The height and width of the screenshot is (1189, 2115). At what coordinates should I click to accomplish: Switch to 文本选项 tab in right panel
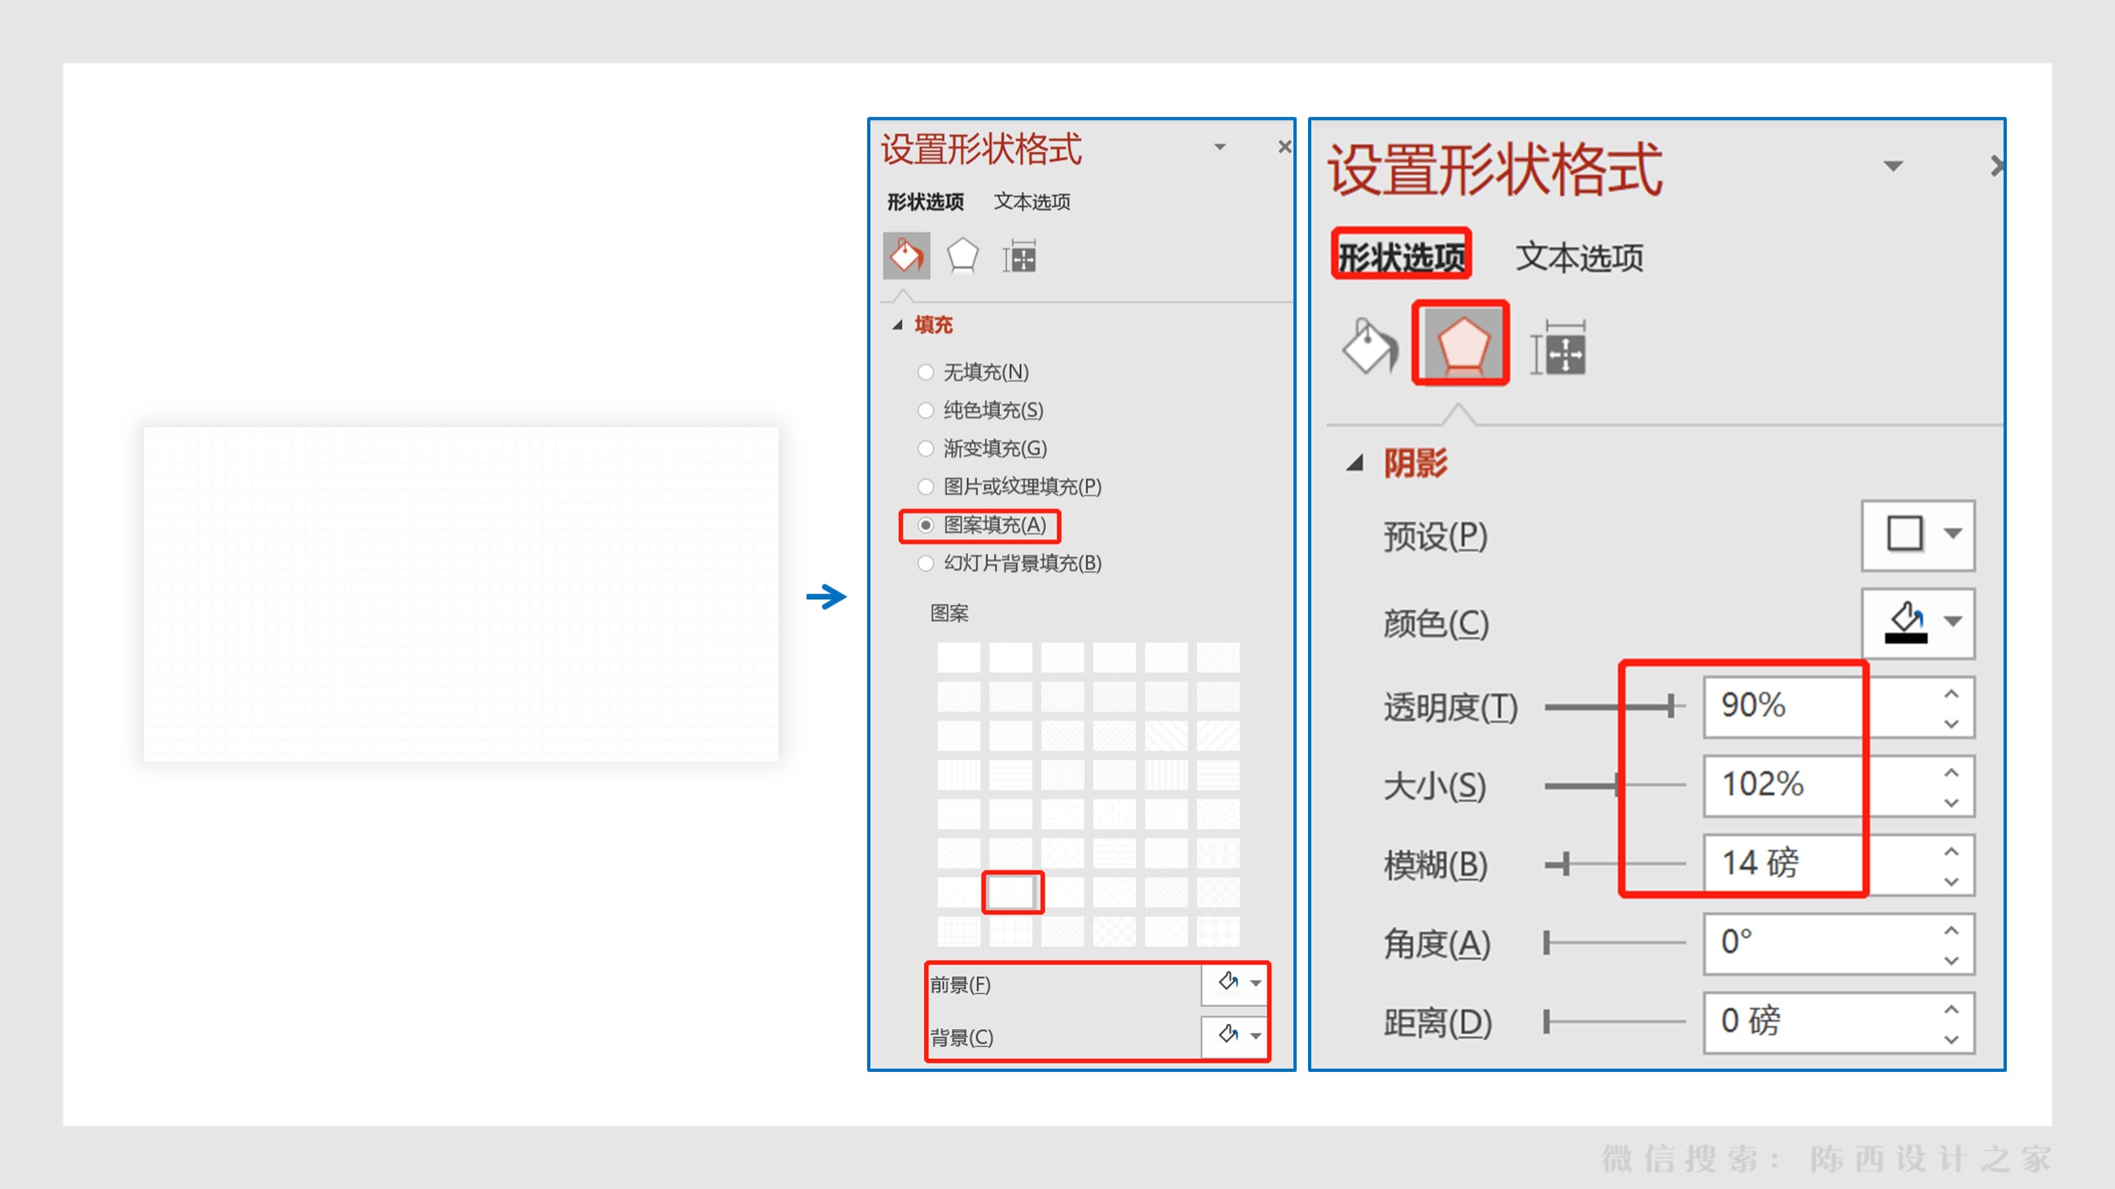1579,258
